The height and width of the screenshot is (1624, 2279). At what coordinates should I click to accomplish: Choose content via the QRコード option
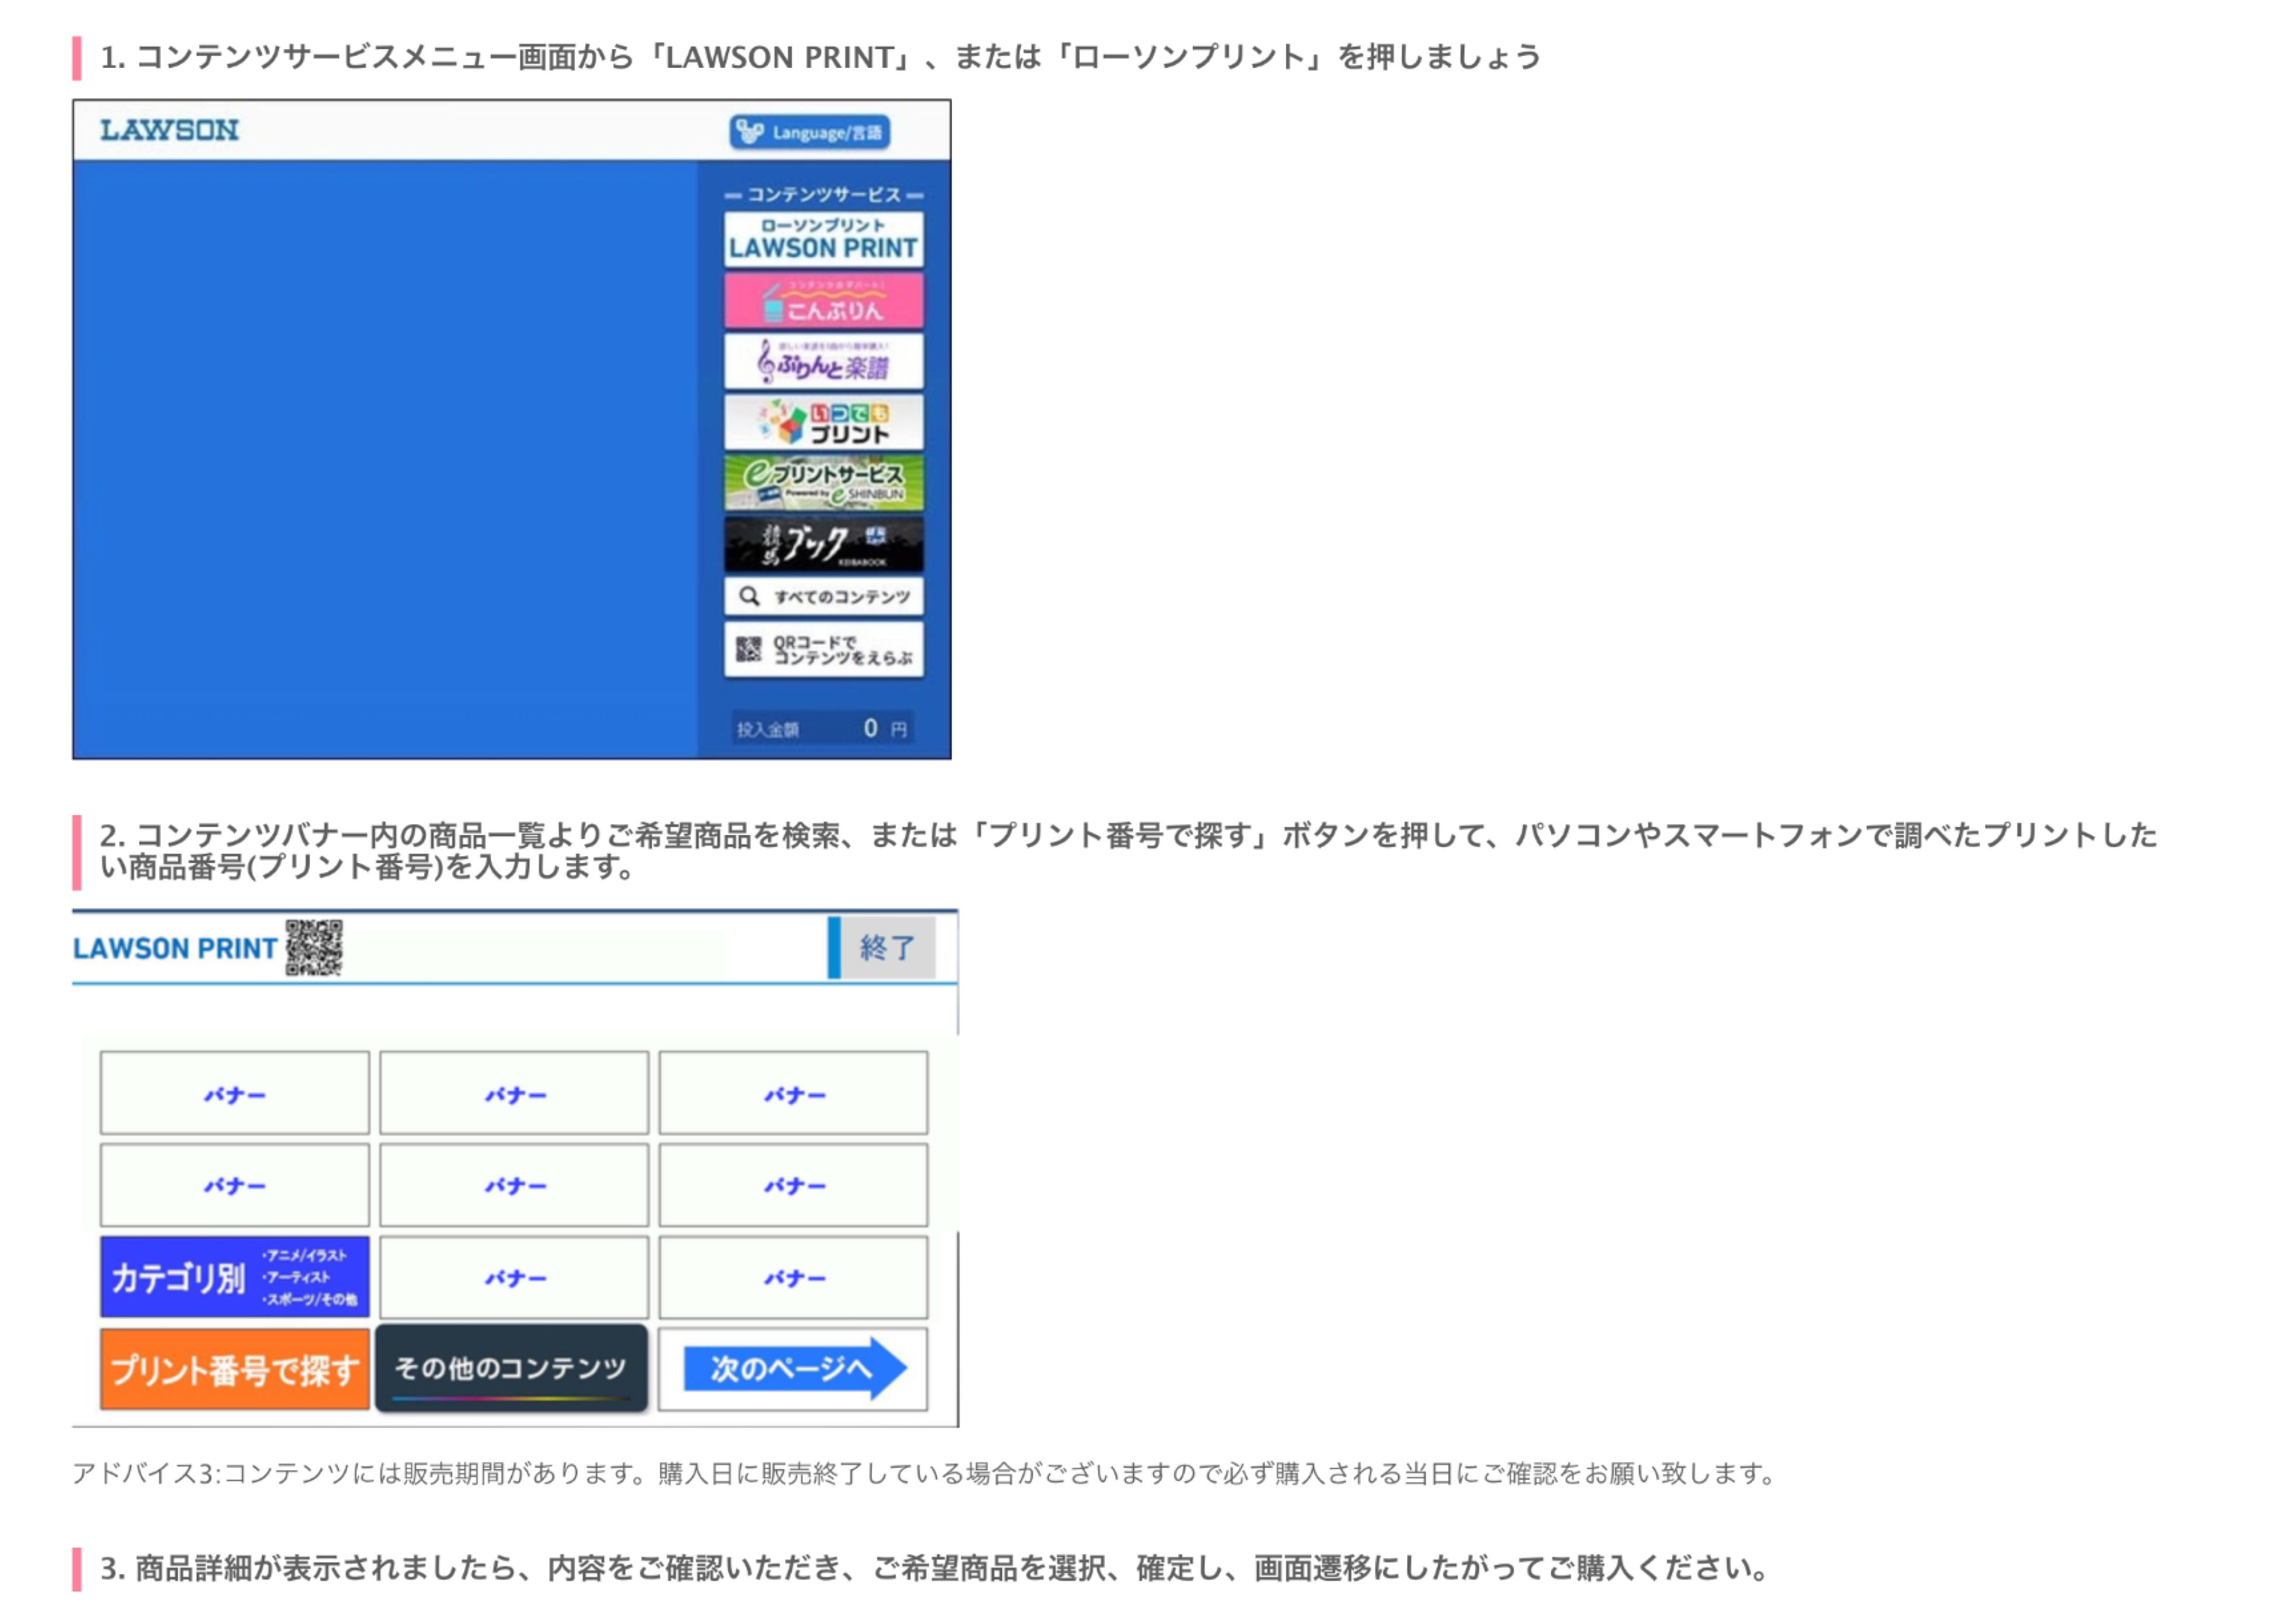click(823, 650)
